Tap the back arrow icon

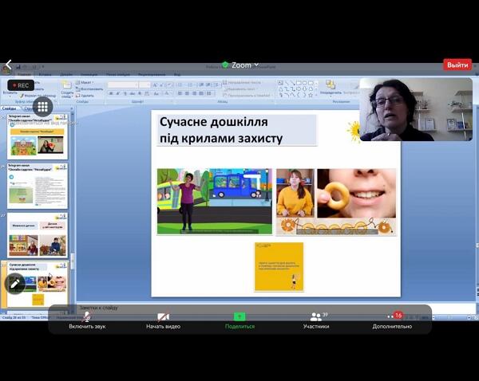click(x=9, y=65)
